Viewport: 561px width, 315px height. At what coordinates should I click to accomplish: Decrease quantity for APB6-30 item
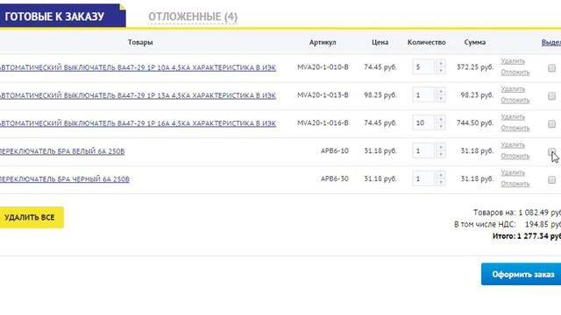441,182
